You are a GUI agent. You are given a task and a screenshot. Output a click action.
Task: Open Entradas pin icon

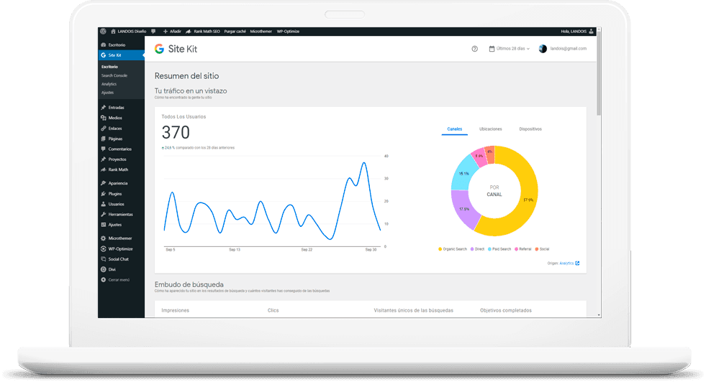(104, 108)
